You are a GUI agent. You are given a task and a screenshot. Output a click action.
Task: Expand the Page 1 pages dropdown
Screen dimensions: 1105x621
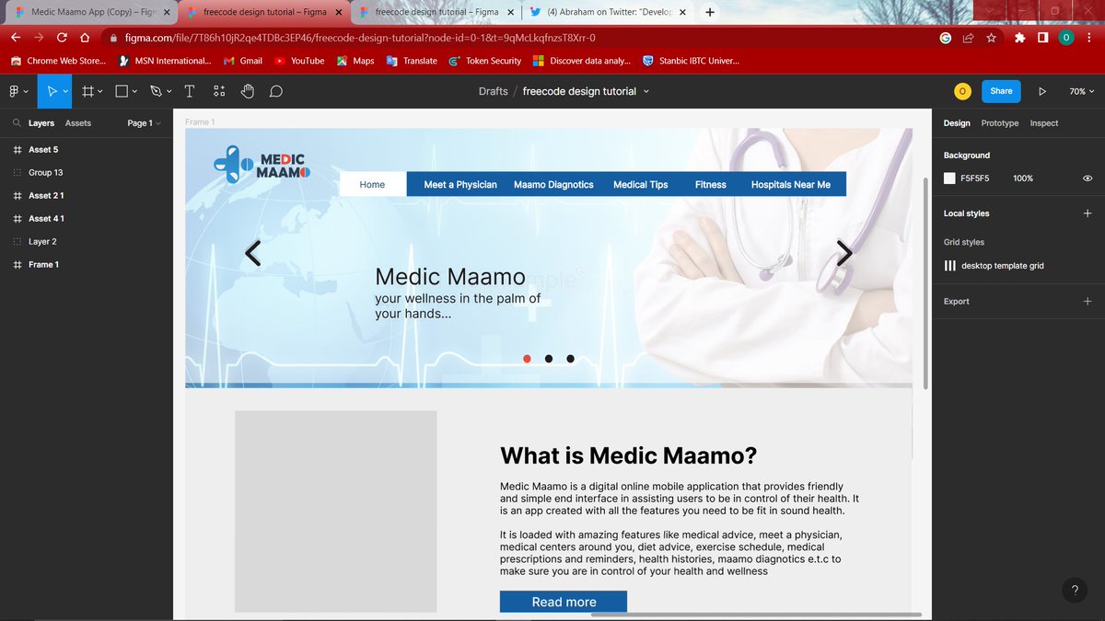[144, 123]
